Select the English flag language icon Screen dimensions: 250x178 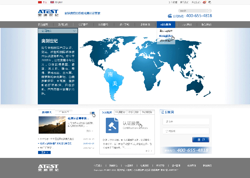pos(52,2)
